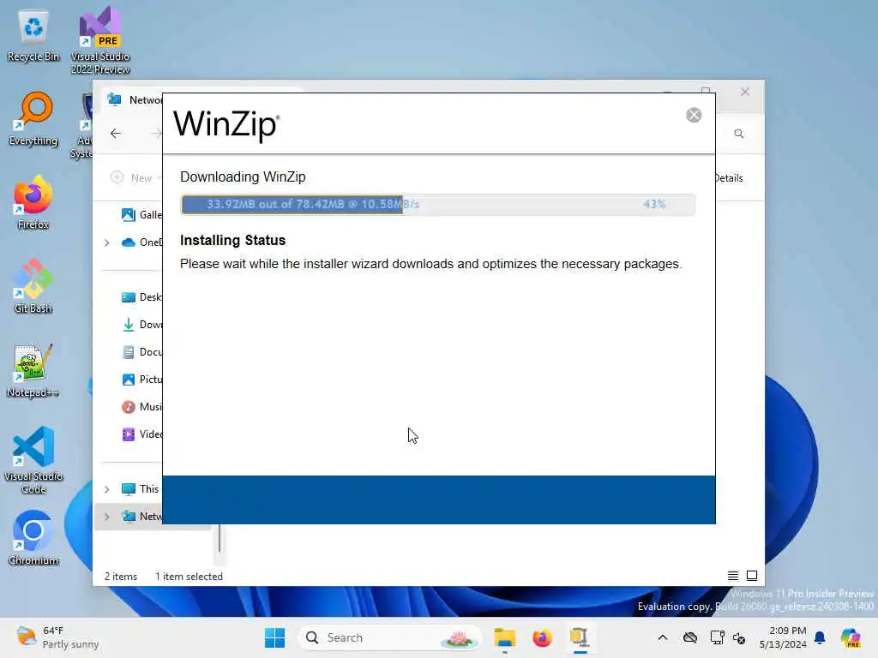Open Videos folder in Explorer sidebar
The width and height of the screenshot is (878, 658).
[141, 434]
